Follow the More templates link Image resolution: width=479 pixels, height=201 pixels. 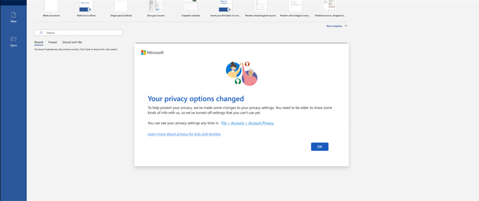(x=337, y=26)
